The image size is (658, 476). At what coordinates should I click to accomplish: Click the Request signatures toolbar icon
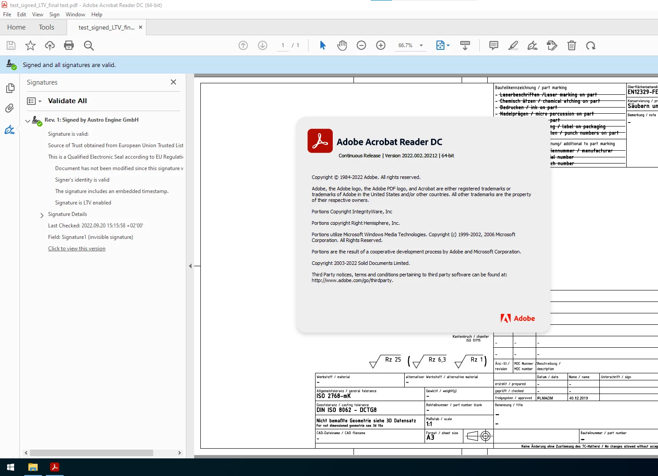pyautogui.click(x=552, y=45)
